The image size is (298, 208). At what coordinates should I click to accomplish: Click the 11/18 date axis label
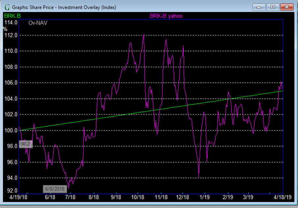point(161,197)
